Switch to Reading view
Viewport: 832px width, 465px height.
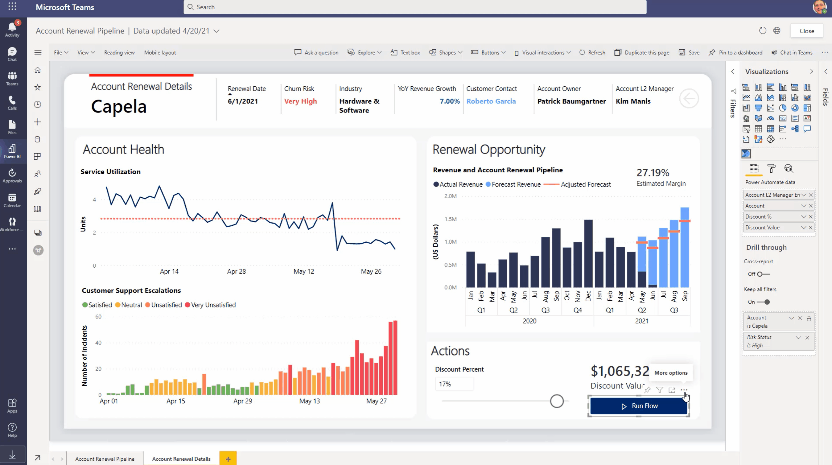[x=119, y=52]
